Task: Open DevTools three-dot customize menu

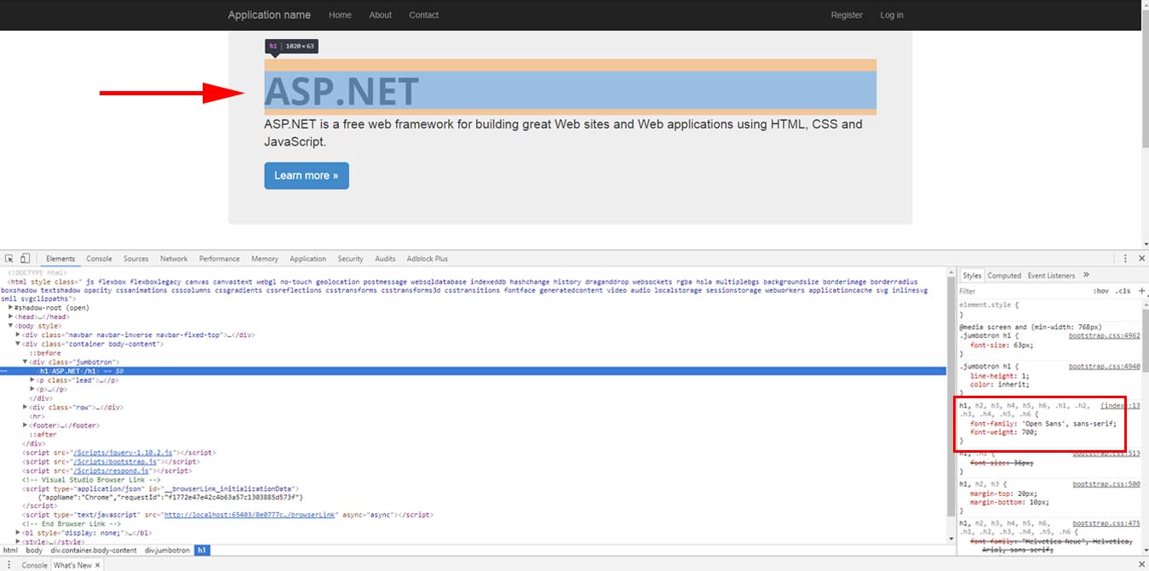Action: [x=1125, y=259]
